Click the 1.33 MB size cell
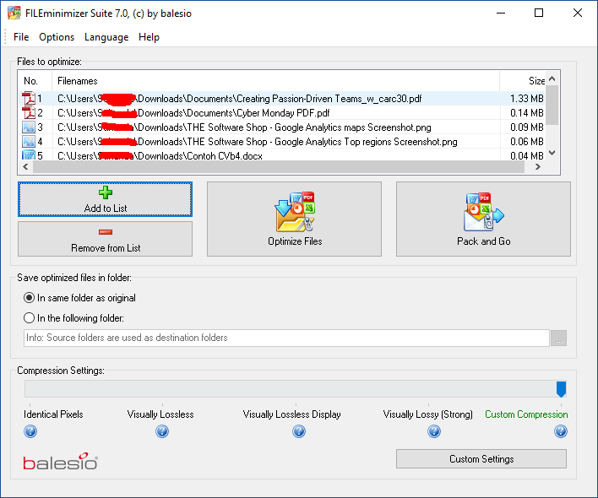 527,99
